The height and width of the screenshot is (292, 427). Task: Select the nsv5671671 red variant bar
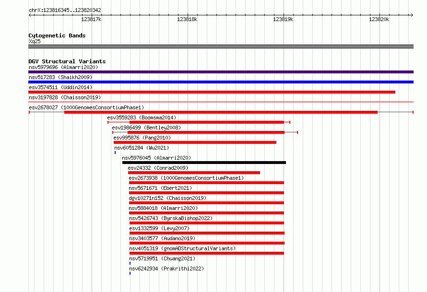pyautogui.click(x=206, y=193)
